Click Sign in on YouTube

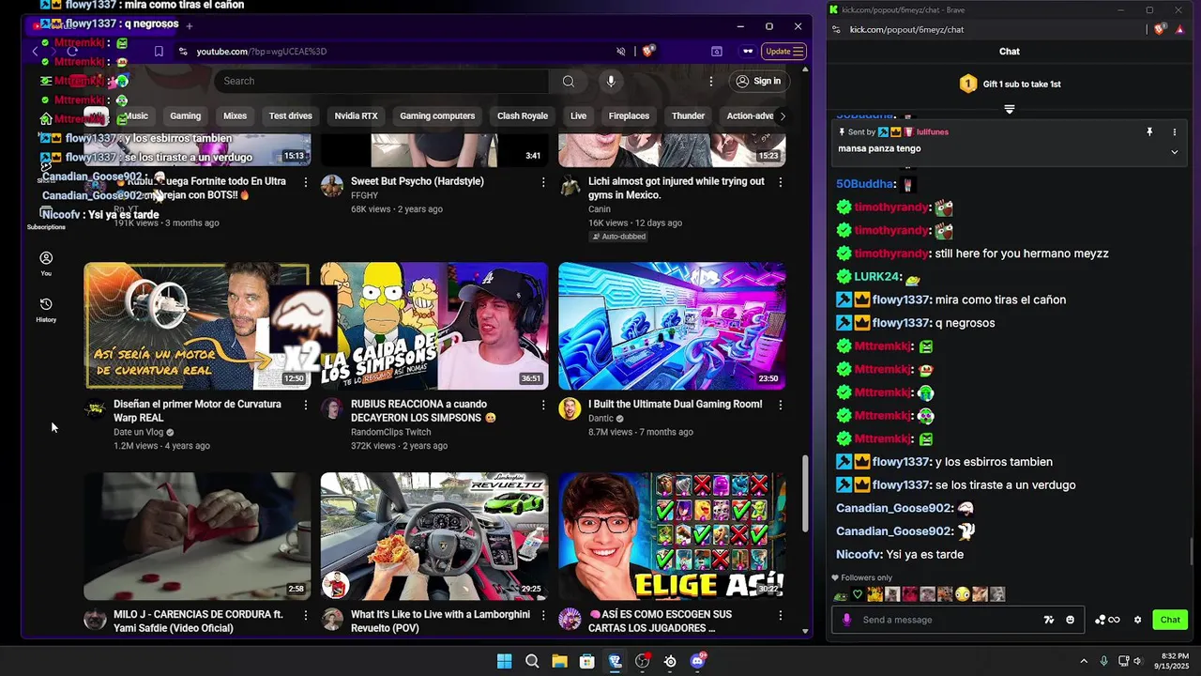(x=758, y=81)
